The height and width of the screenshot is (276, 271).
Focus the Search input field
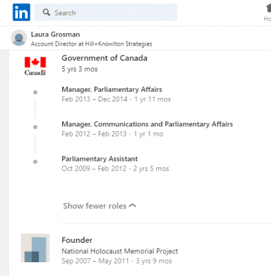(106, 12)
